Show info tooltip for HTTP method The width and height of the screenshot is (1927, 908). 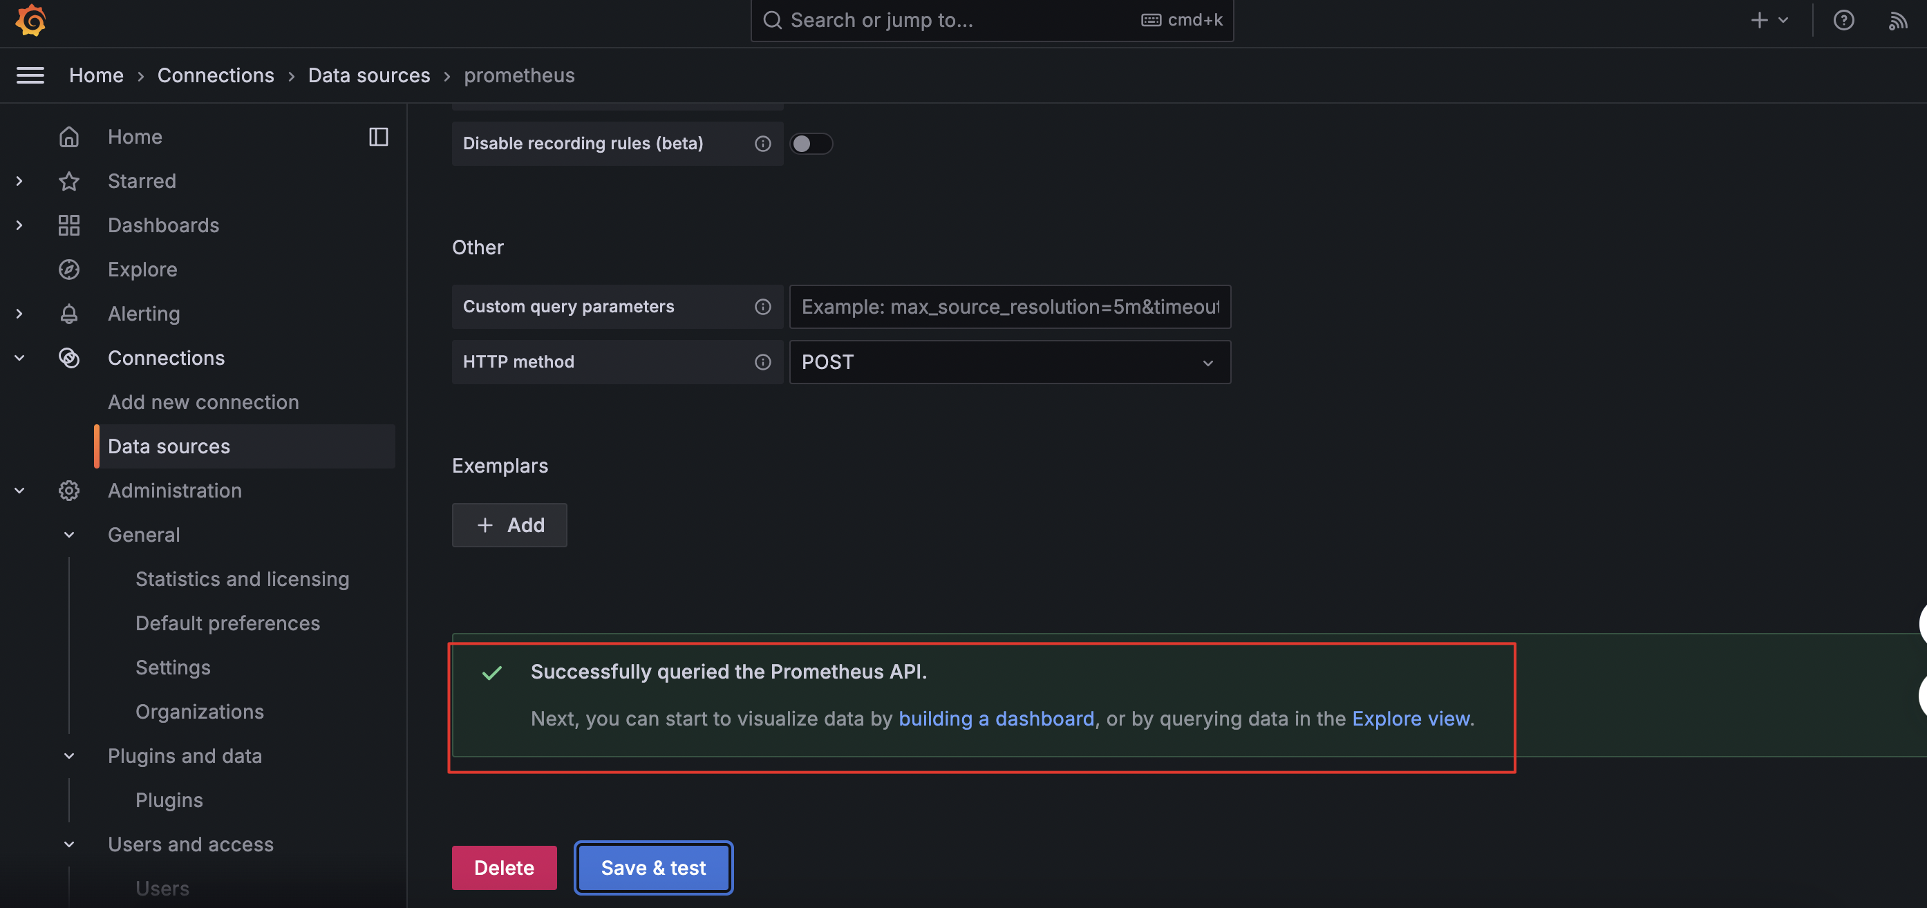762,362
